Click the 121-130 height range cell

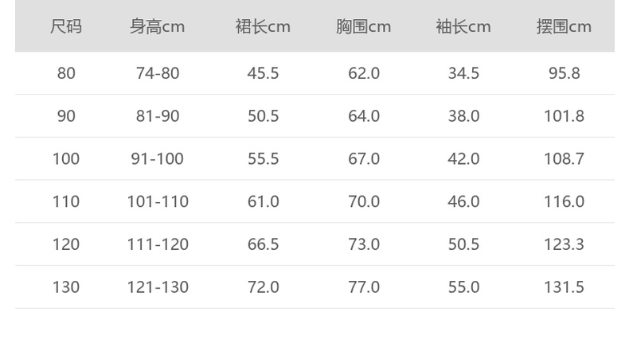(x=158, y=287)
